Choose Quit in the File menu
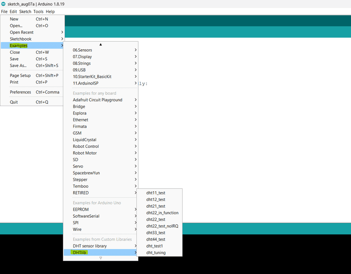Viewport: 351px width, 274px height. pos(32,102)
